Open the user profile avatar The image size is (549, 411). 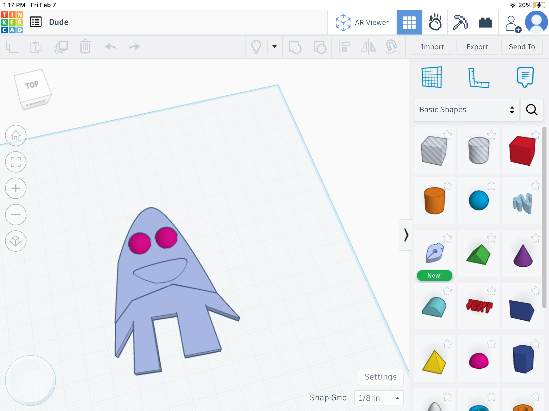click(x=536, y=22)
